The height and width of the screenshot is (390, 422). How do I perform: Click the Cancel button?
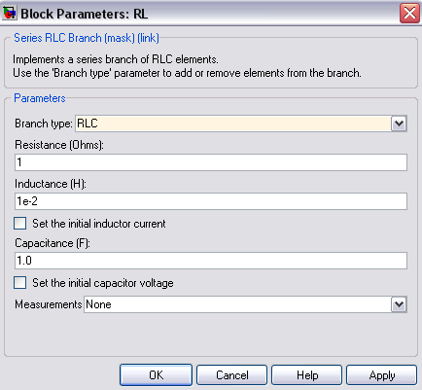click(231, 375)
